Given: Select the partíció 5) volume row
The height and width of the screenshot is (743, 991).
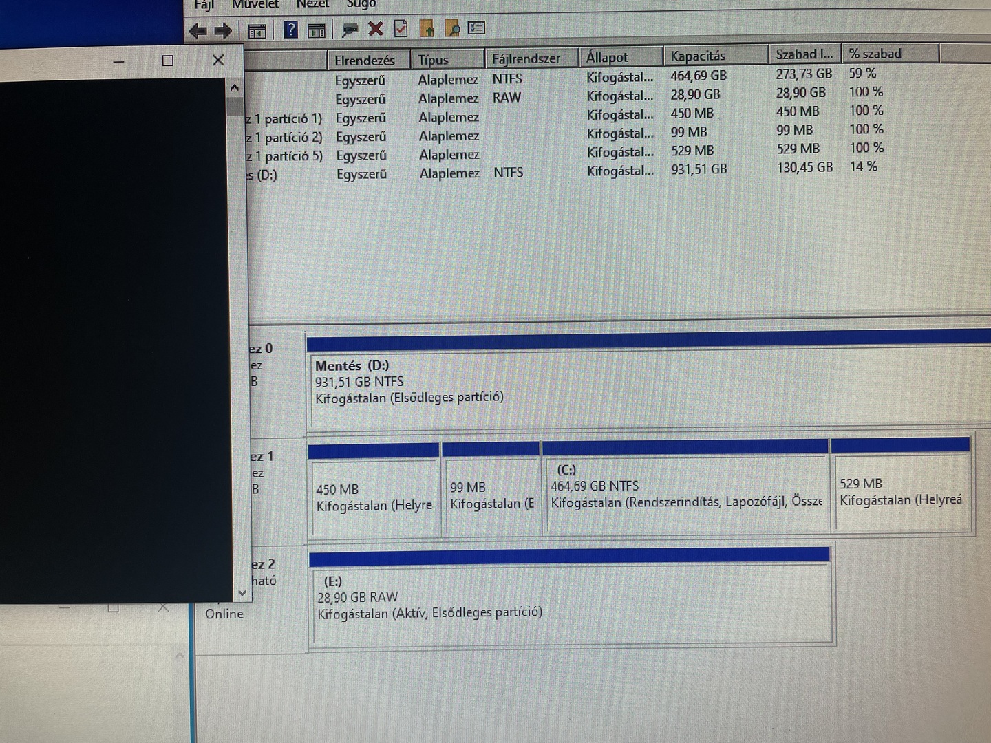Looking at the screenshot, I should 564,152.
